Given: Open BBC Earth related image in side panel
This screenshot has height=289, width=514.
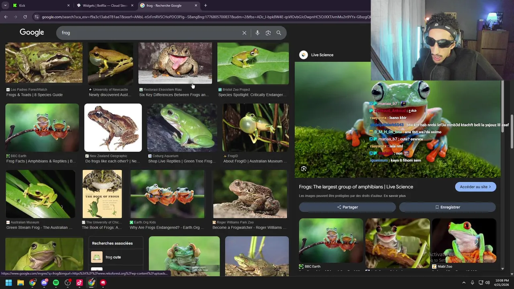Looking at the screenshot, I should click(x=331, y=240).
